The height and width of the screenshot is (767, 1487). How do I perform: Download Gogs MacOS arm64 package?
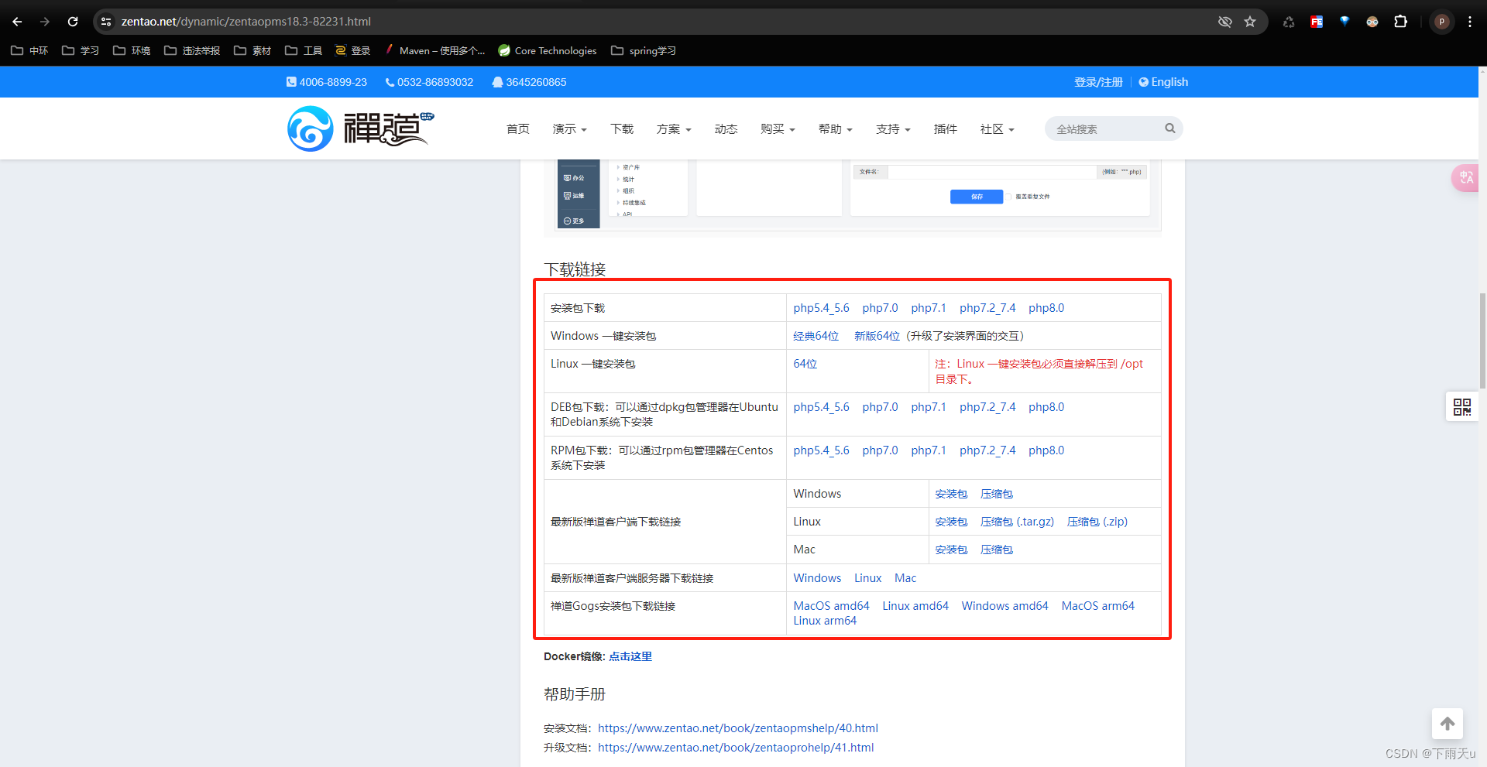point(1097,606)
